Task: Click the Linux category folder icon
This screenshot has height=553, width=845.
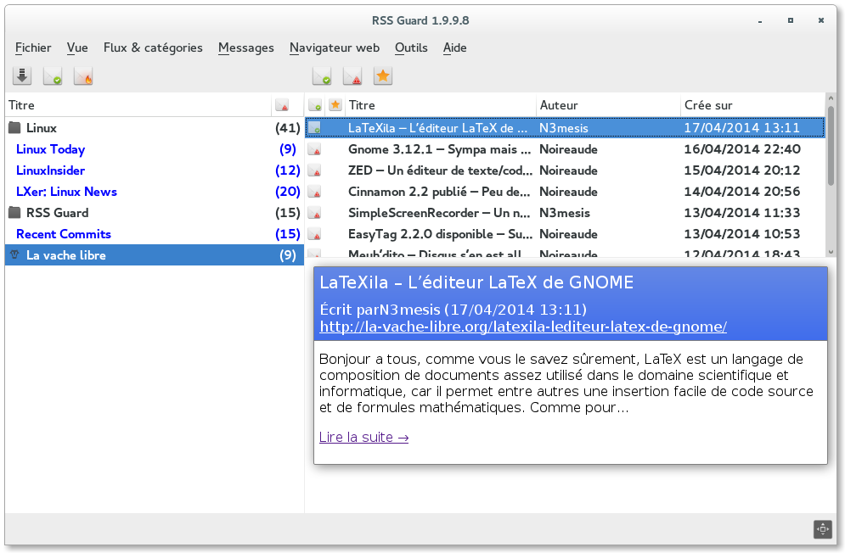Action: pos(15,127)
